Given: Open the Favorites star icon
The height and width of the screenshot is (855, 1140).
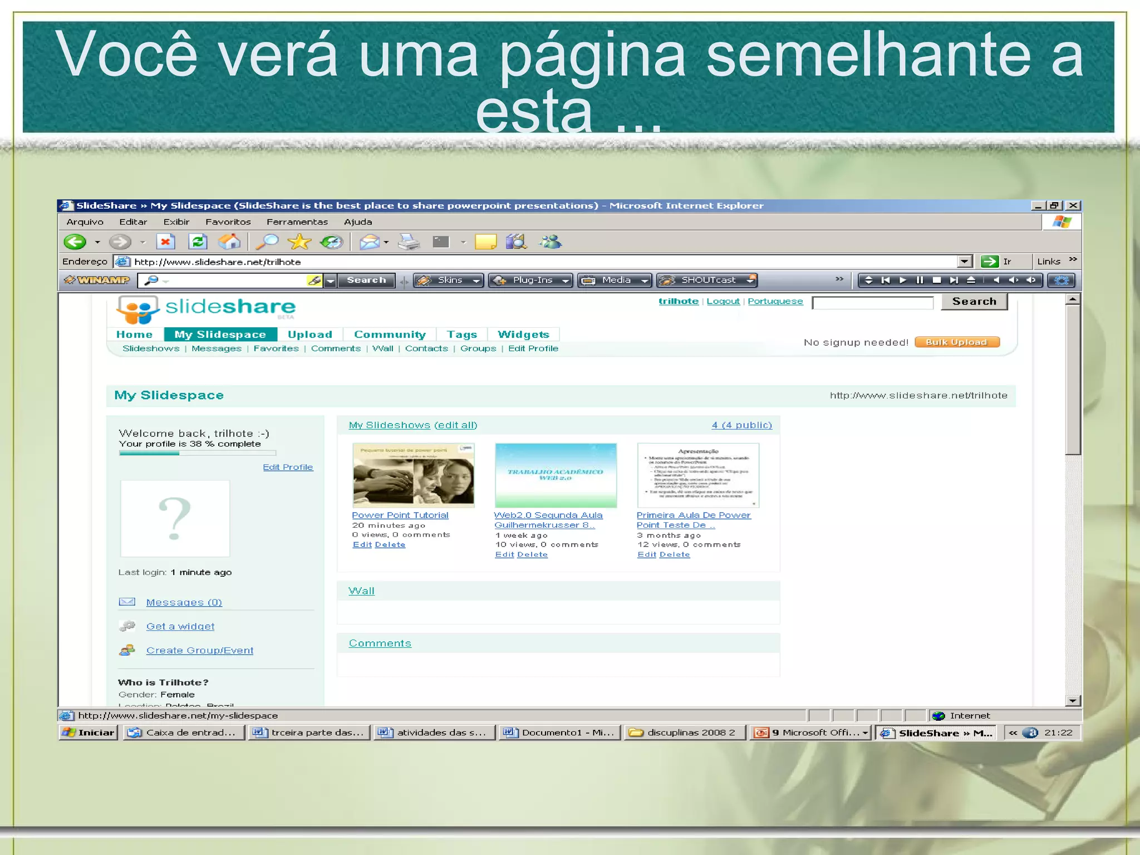Looking at the screenshot, I should click(x=299, y=242).
